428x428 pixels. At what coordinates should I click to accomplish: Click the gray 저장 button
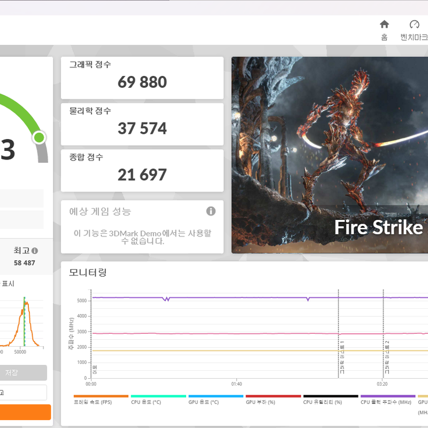(23, 372)
